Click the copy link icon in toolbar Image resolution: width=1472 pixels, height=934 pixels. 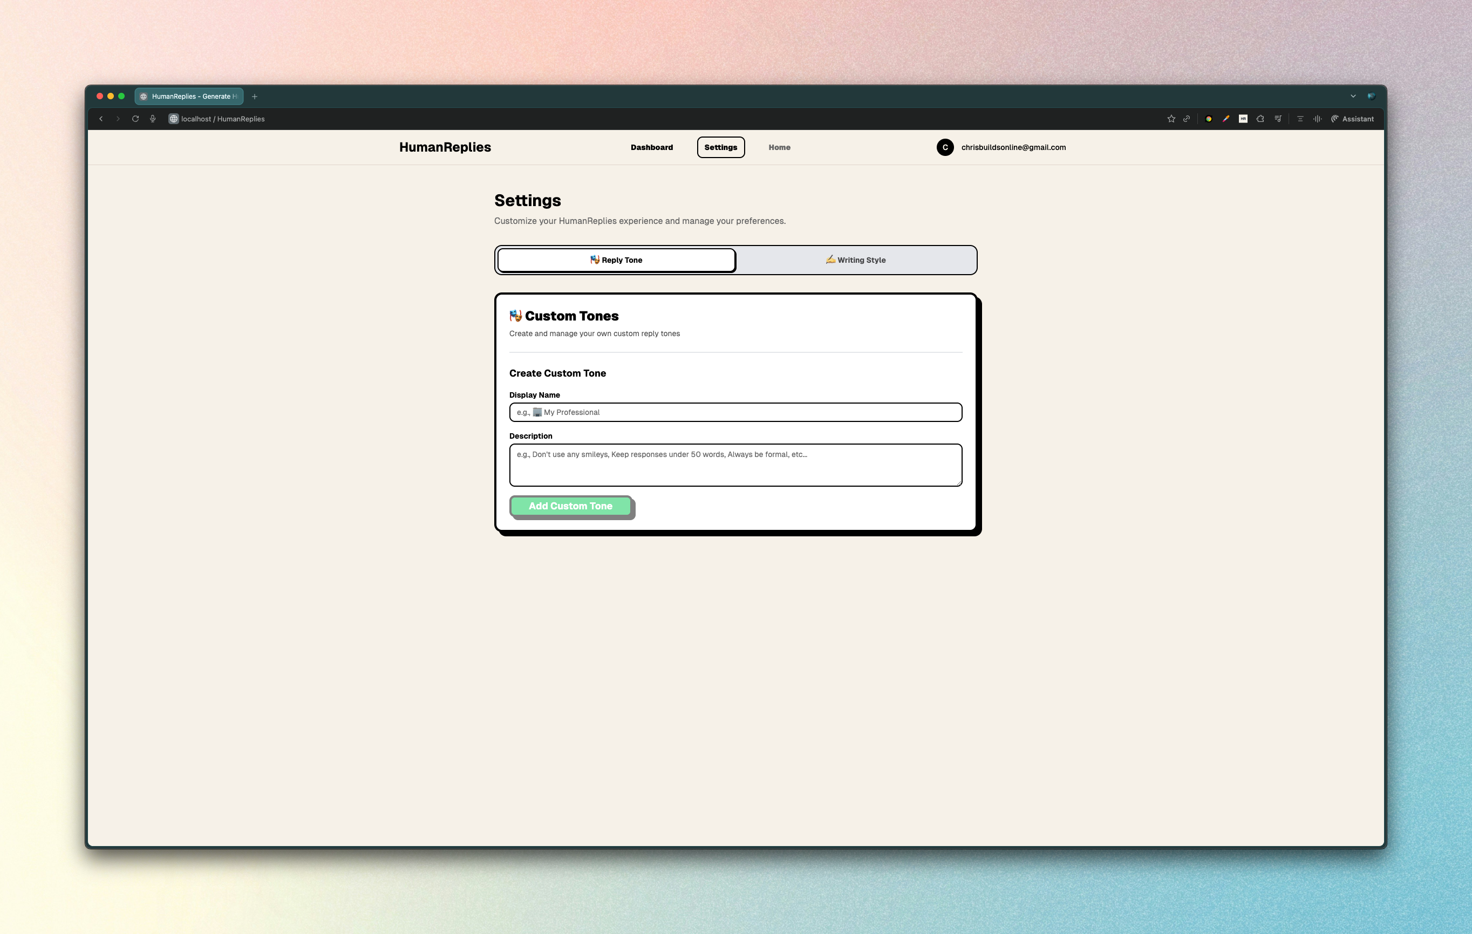tap(1187, 119)
